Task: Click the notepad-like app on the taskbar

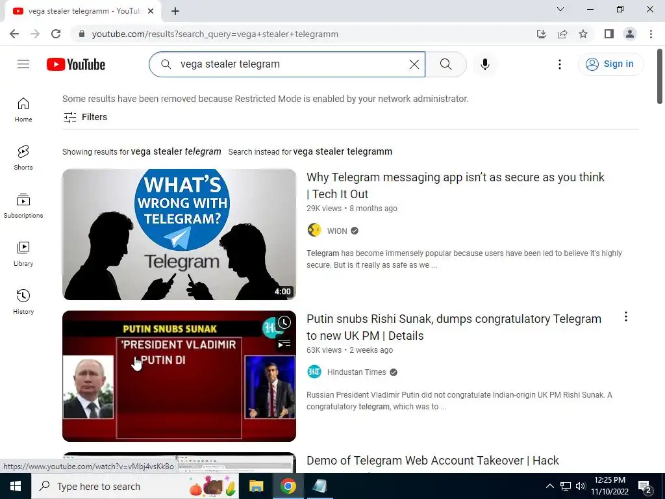Action: click(320, 486)
